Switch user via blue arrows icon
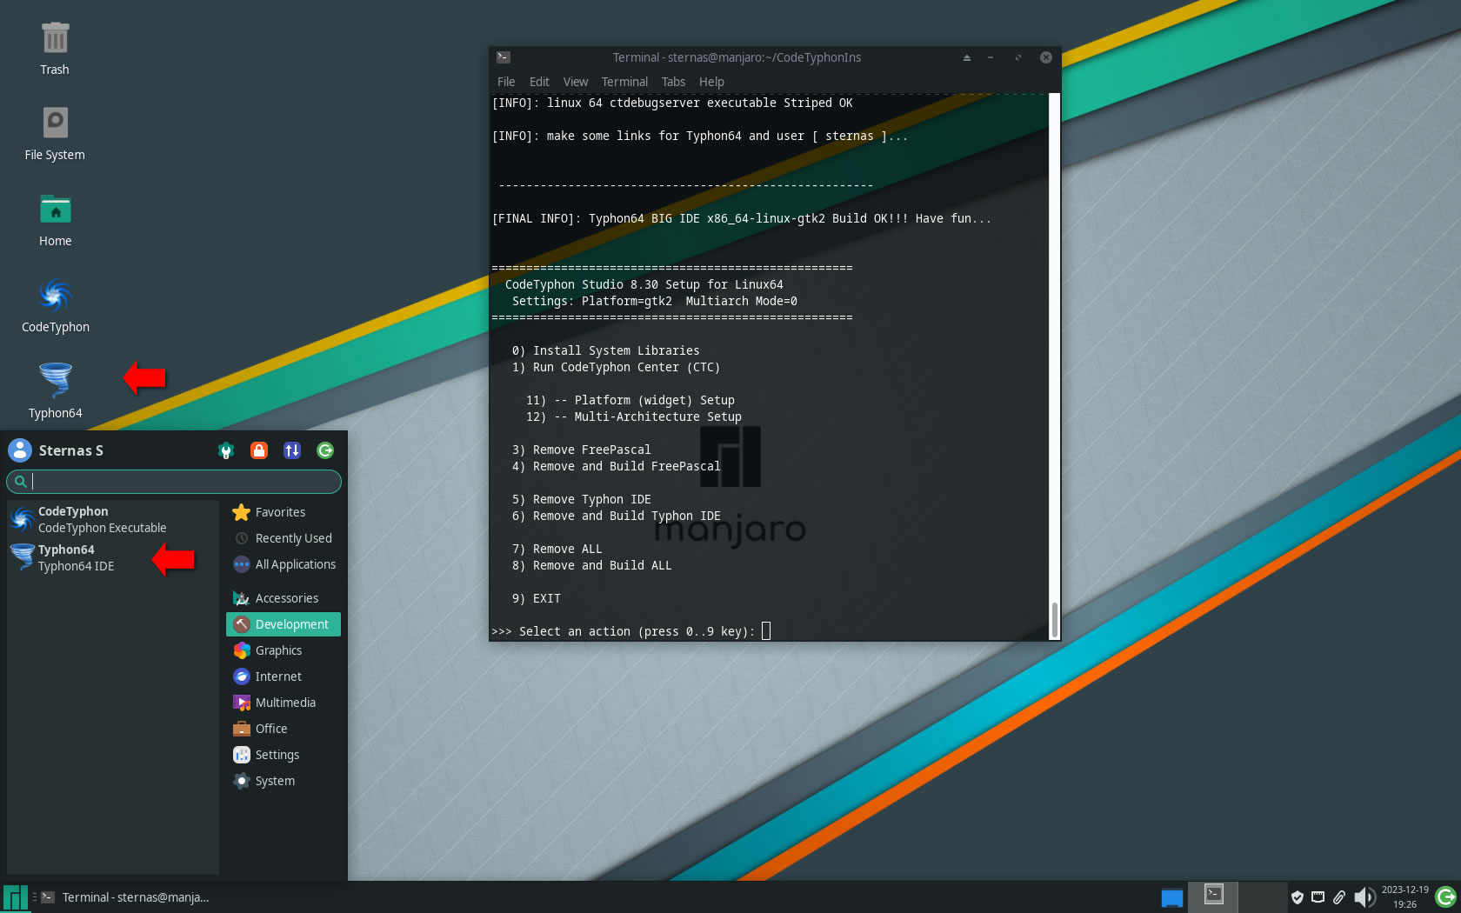Viewport: 1461px width, 913px height. 292,450
